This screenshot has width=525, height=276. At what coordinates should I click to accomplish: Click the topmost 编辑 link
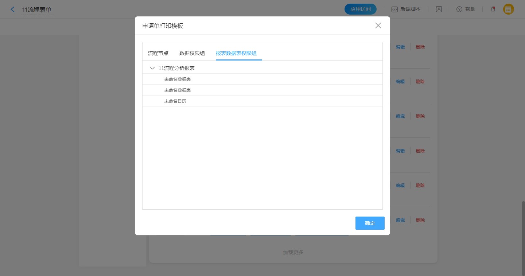click(x=400, y=47)
